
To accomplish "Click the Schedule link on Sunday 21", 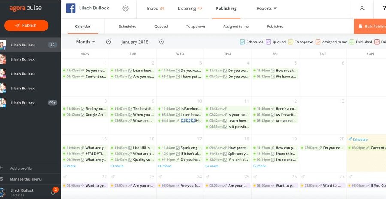I will pos(360,140).
